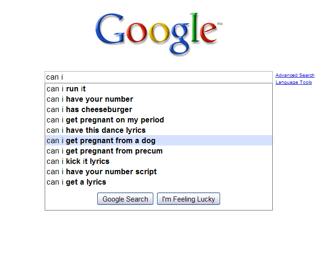This screenshot has height=259, width=332.
Task: Click the green letter l in Google logo
Action: coord(195,27)
